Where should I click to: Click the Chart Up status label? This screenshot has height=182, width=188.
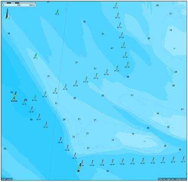click(x=173, y=179)
